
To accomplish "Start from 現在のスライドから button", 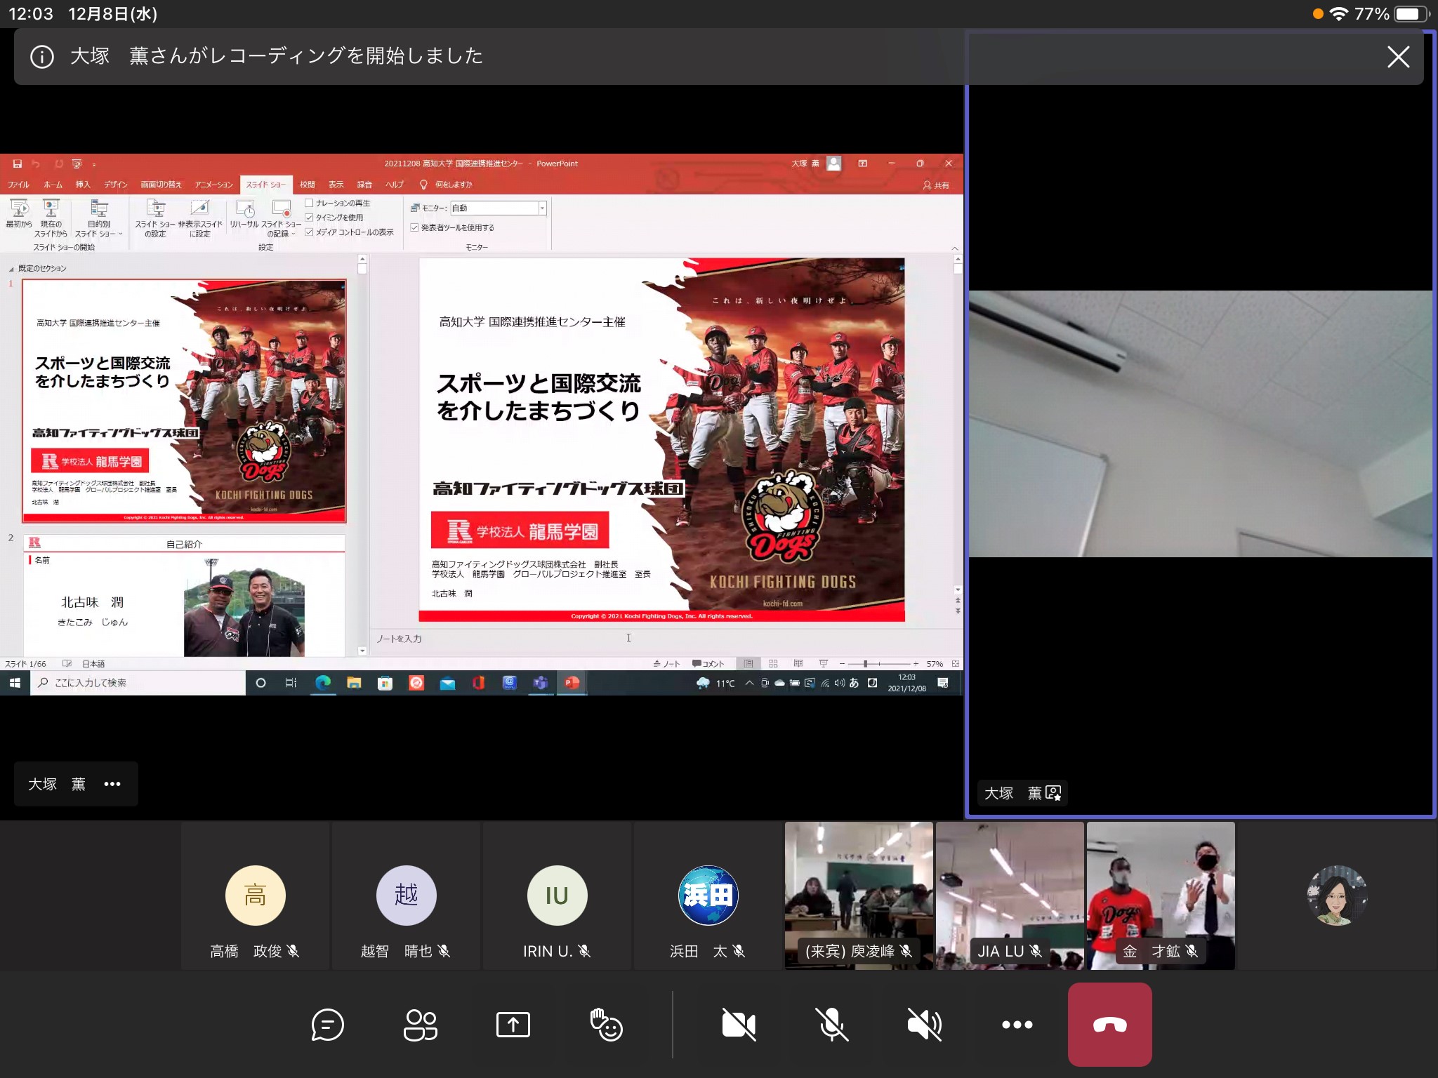I will click(x=51, y=218).
